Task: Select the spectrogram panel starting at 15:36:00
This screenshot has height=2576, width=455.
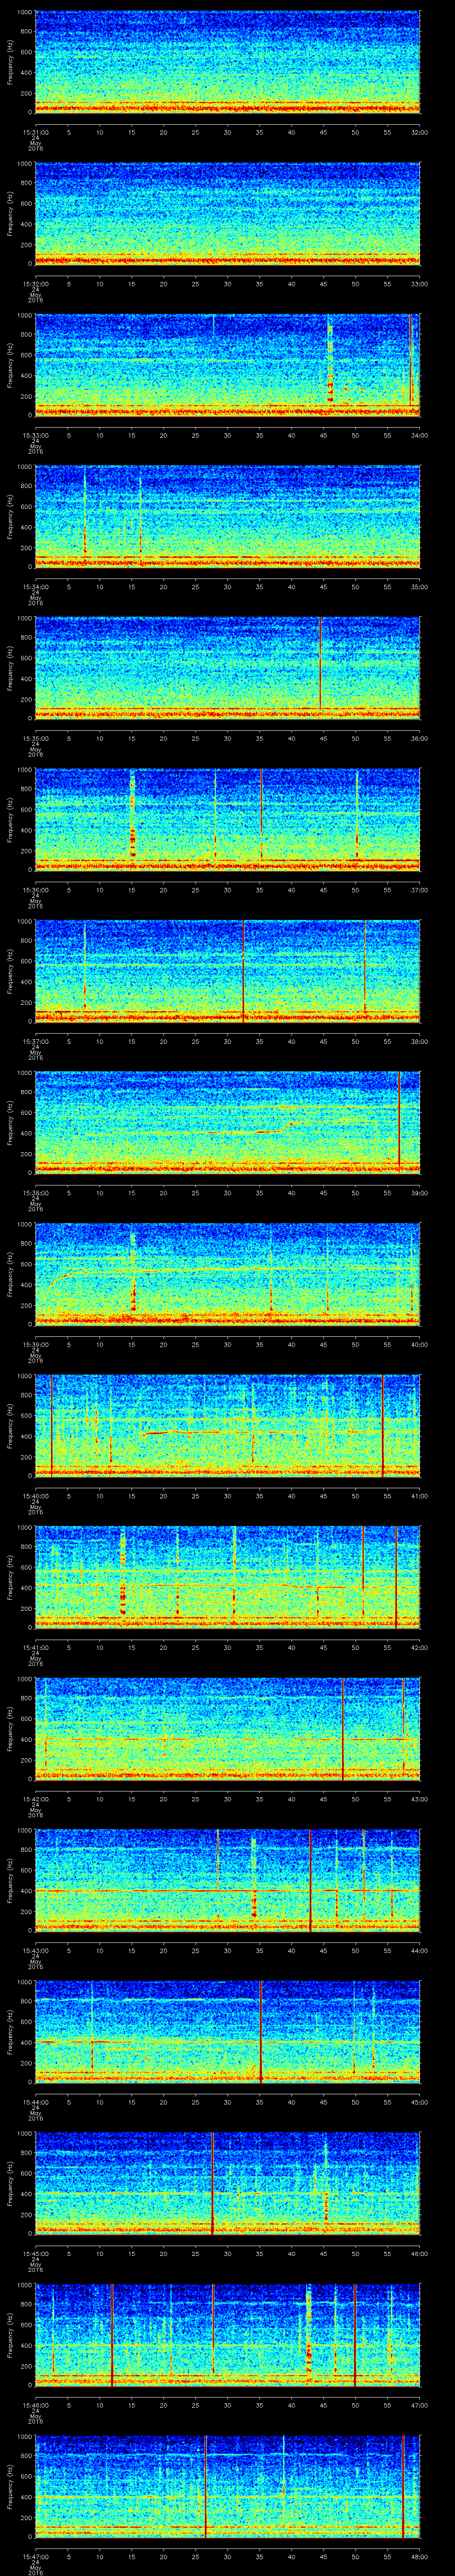Action: [x=227, y=819]
